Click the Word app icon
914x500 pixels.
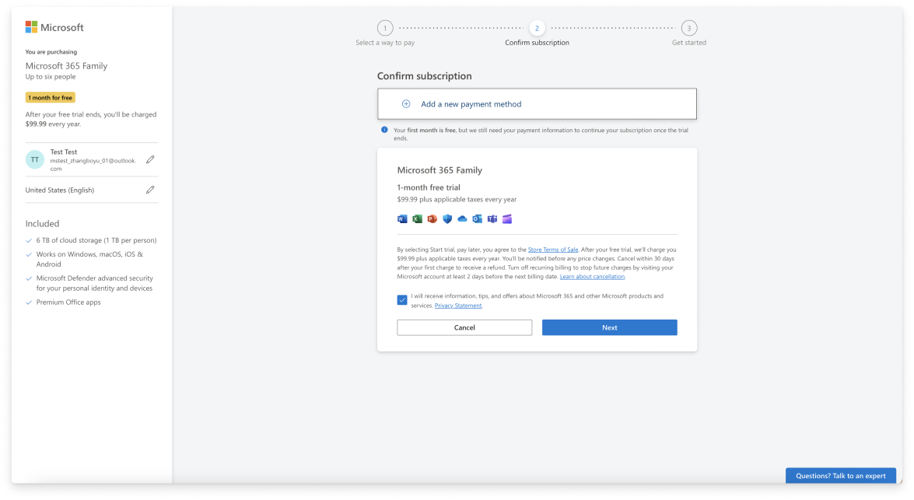402,219
